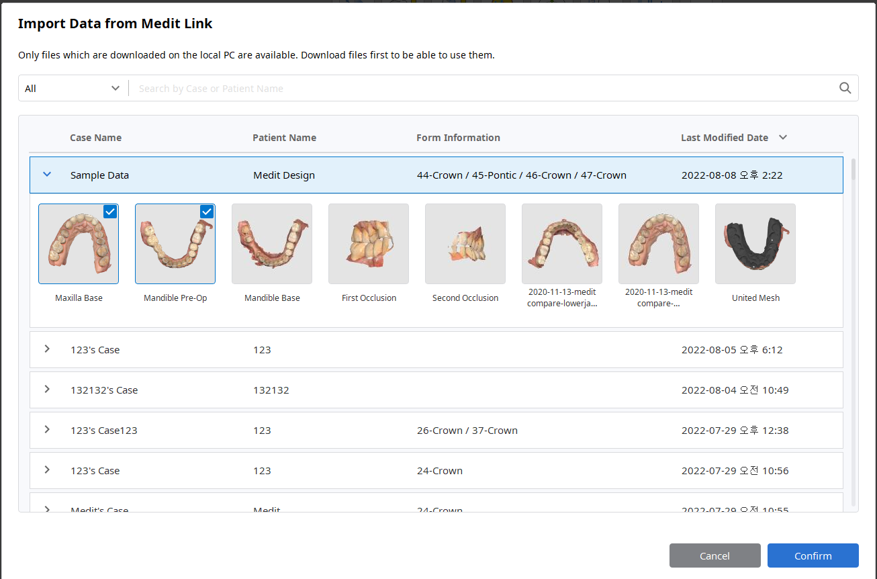Select the Mandible Base scan thumbnail
The width and height of the screenshot is (877, 579).
[272, 244]
